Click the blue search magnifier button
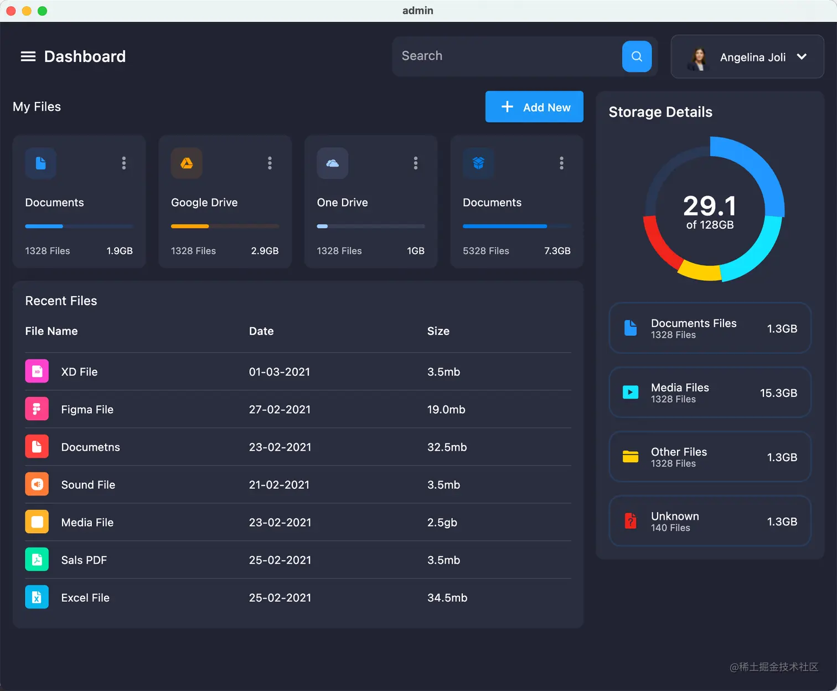Image resolution: width=837 pixels, height=691 pixels. point(637,56)
